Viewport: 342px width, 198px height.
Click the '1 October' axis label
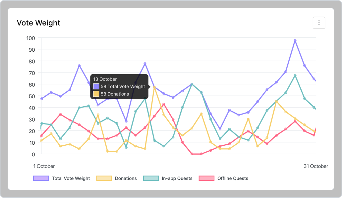(44, 166)
